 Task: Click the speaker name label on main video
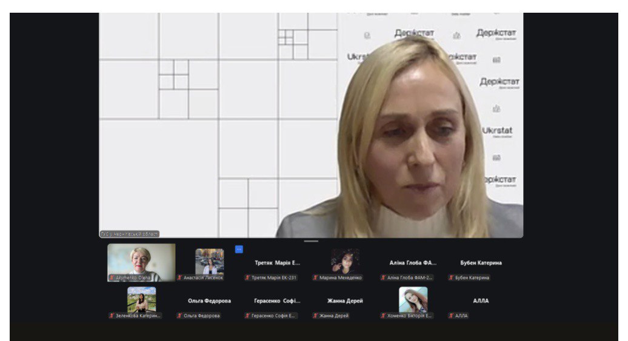(x=129, y=234)
